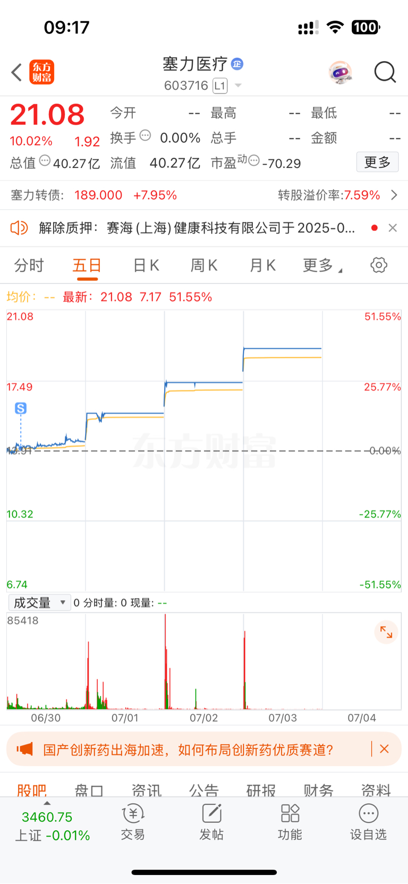Expand stock code dropdown arrow
The image size is (408, 884).
pos(238,86)
